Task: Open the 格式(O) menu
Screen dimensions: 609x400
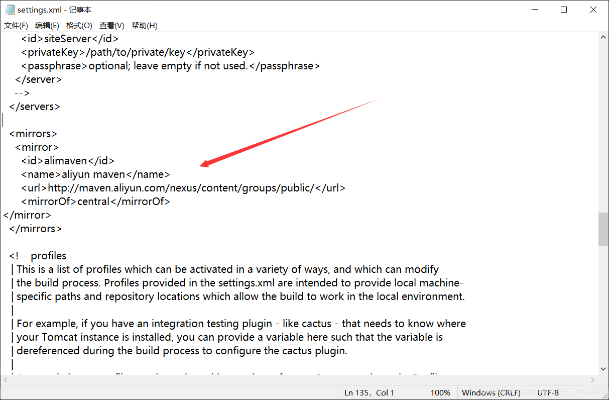Action: [x=79, y=25]
